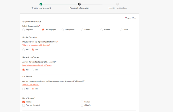Click the green checkmark step icon

click(41, 4)
